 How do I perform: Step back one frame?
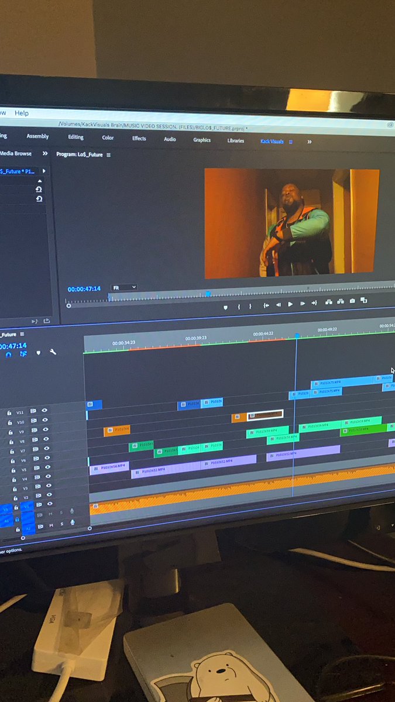[x=278, y=305]
